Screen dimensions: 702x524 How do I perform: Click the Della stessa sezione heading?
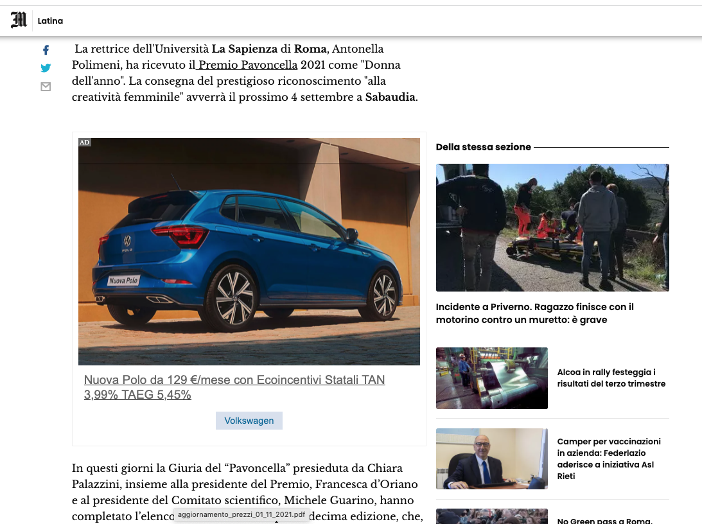click(x=483, y=147)
